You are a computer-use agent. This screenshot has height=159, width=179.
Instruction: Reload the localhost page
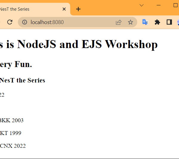(x=10, y=22)
